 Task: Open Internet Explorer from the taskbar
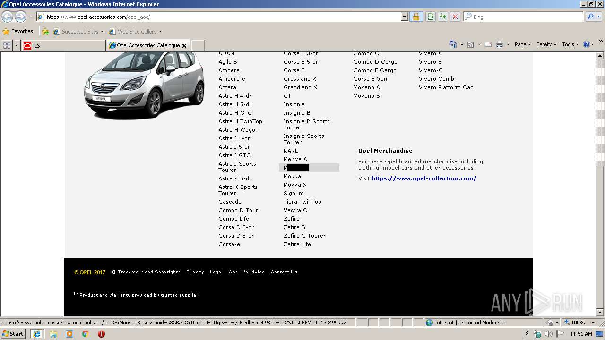(37, 334)
